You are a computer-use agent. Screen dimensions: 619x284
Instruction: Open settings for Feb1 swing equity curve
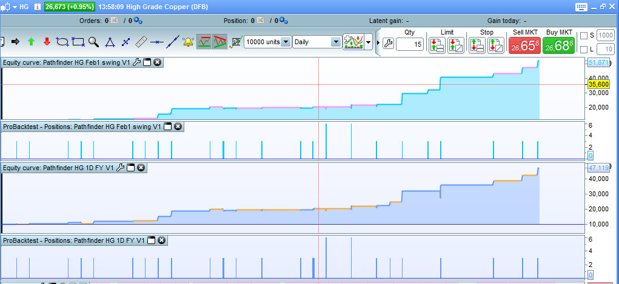(x=136, y=62)
